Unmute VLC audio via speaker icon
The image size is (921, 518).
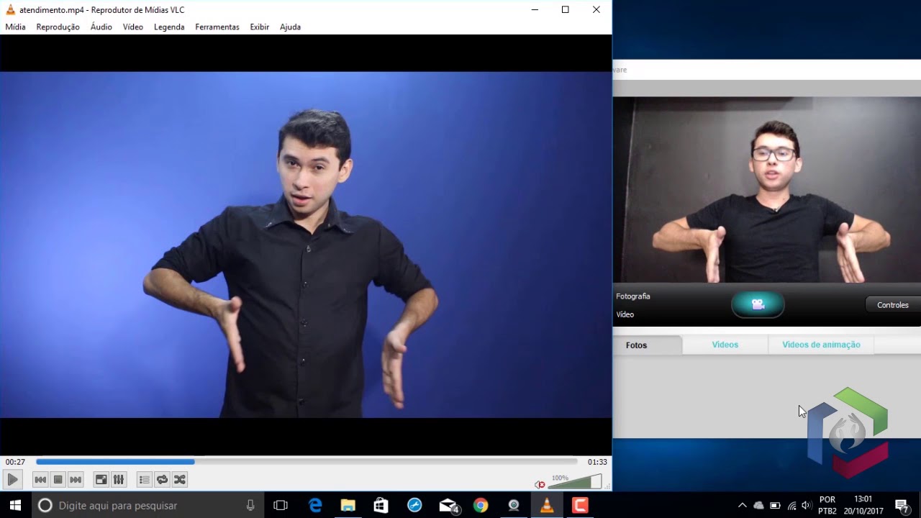[540, 484]
